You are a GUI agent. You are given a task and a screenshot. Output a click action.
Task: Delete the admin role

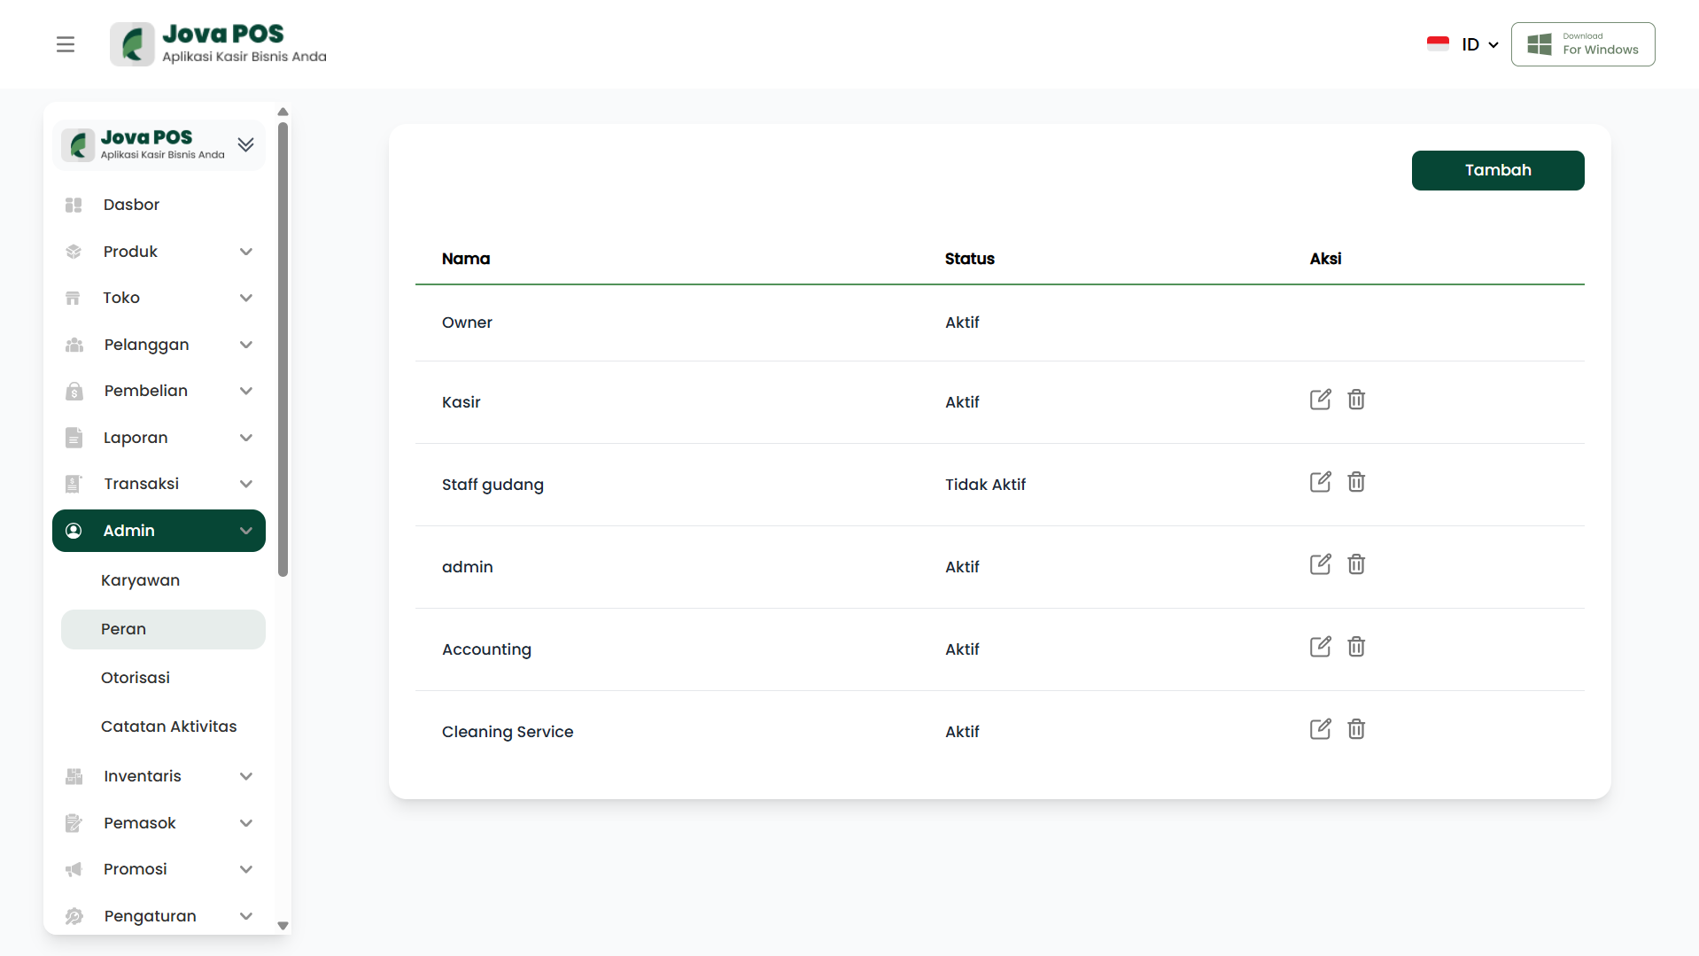pos(1355,564)
